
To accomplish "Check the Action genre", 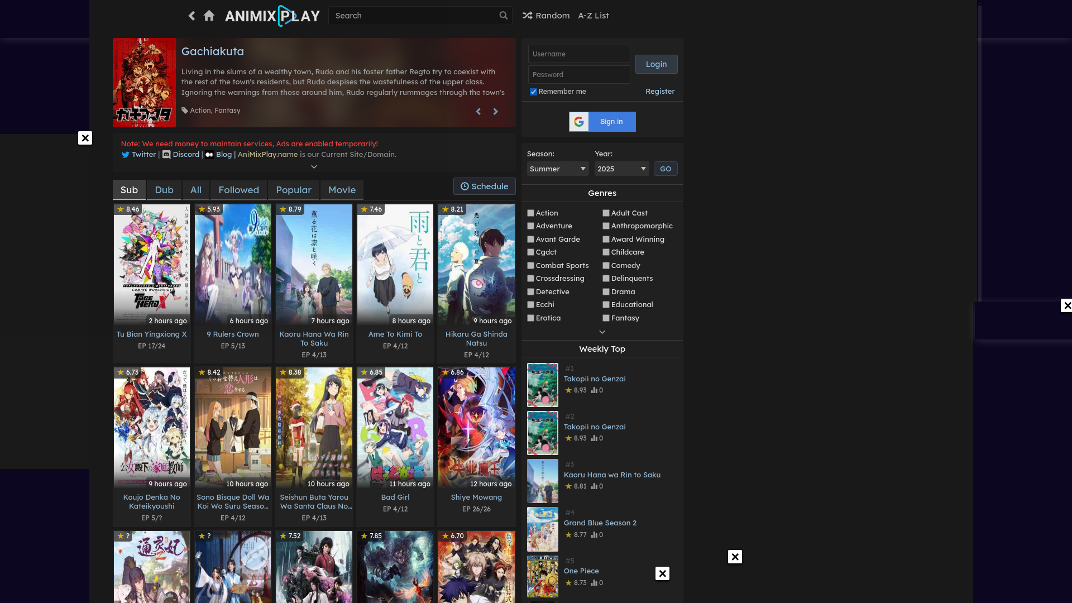I will [x=530, y=213].
